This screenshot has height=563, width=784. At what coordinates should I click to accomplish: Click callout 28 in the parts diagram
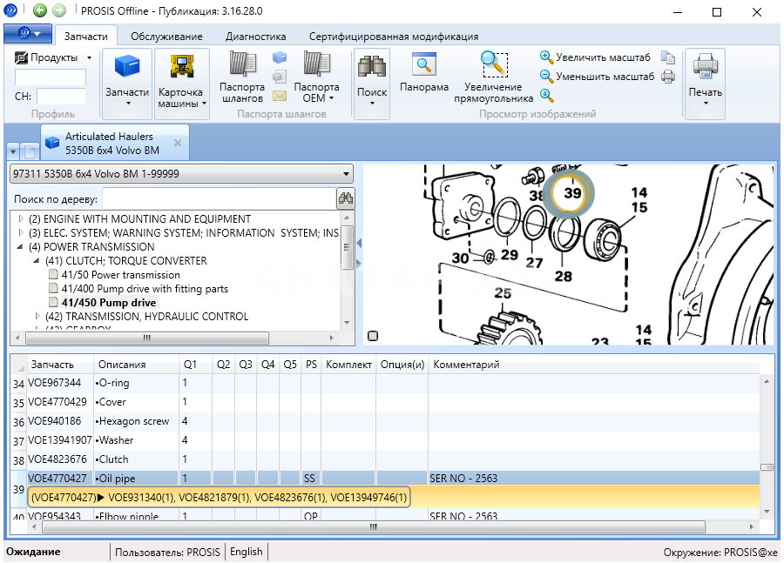[563, 276]
